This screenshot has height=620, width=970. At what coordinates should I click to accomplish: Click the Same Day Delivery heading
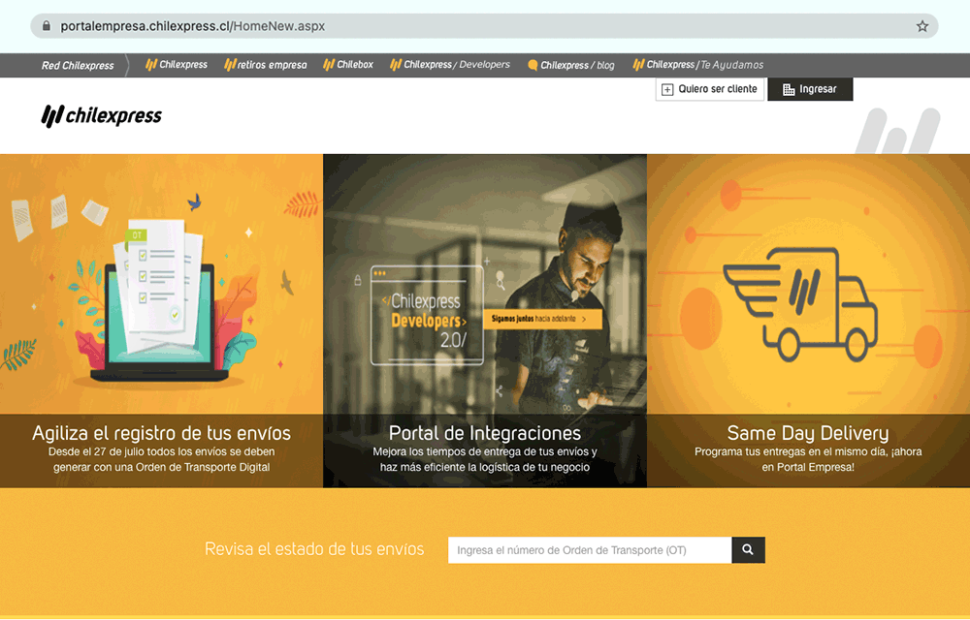tap(808, 433)
